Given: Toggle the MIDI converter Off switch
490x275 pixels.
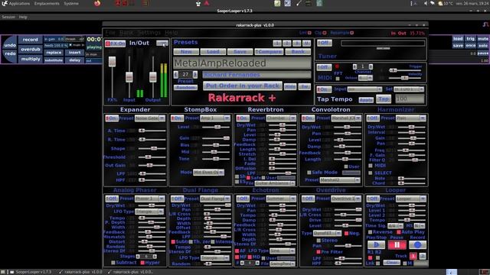Looking at the screenshot, I should (x=325, y=67).
